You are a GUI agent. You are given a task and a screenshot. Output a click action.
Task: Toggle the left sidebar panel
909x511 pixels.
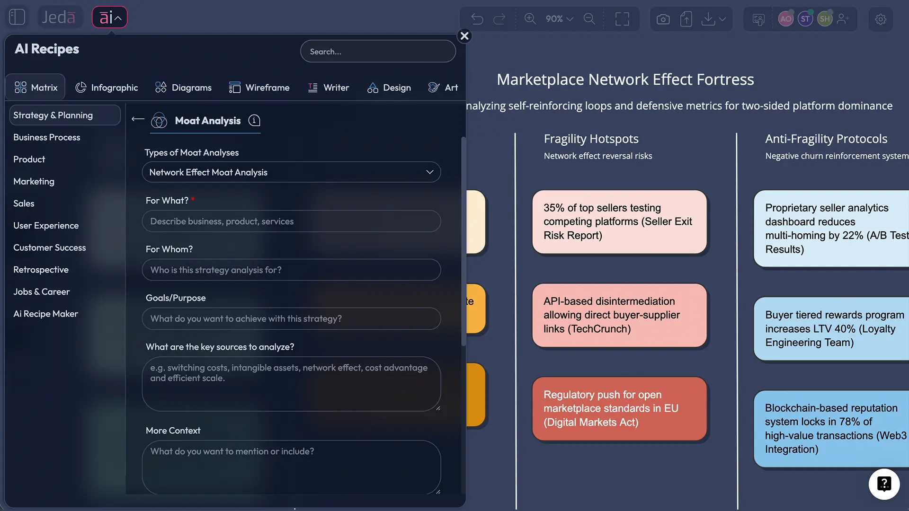point(17,17)
